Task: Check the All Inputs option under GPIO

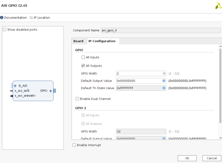Action: tap(83, 57)
